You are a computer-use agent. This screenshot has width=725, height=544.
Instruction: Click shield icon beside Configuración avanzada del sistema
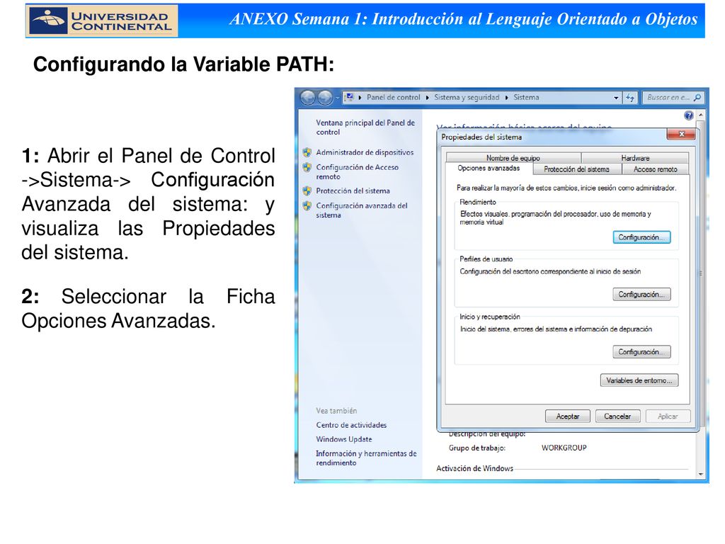(x=307, y=205)
